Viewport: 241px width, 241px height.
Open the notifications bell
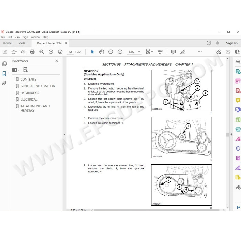tap(217, 43)
